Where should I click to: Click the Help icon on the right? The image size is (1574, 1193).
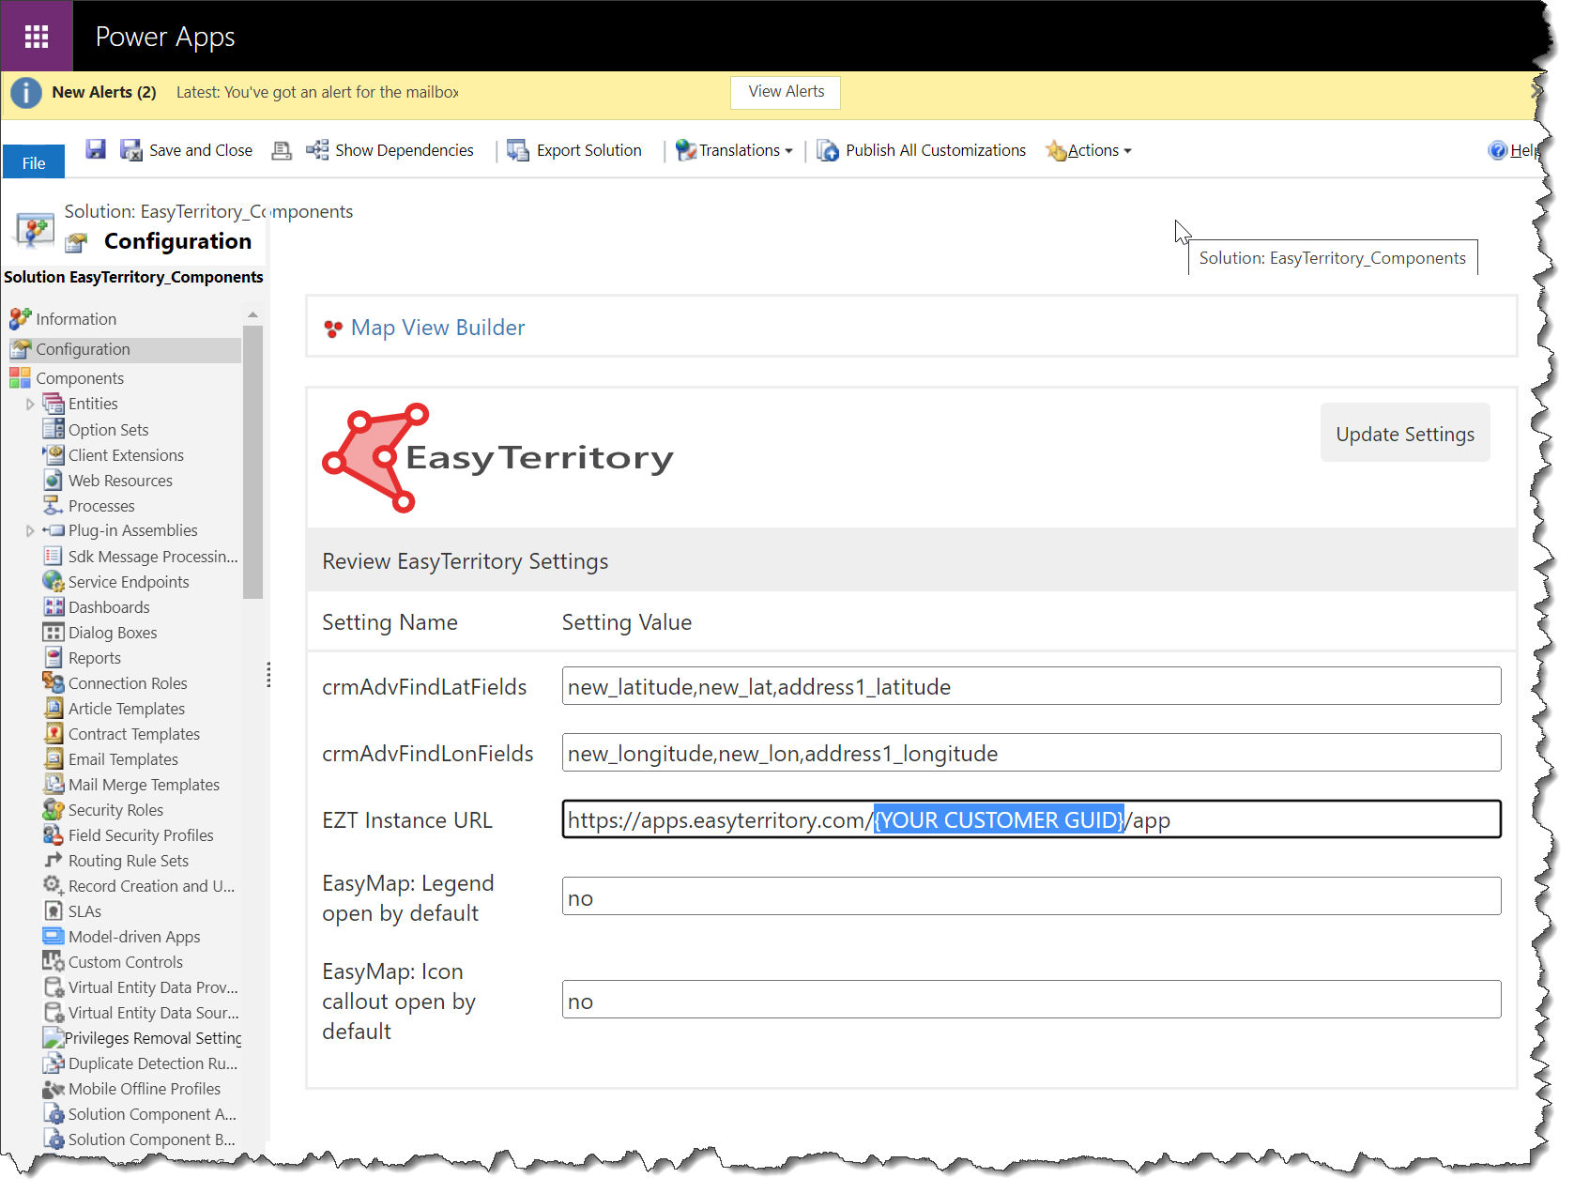click(1496, 150)
